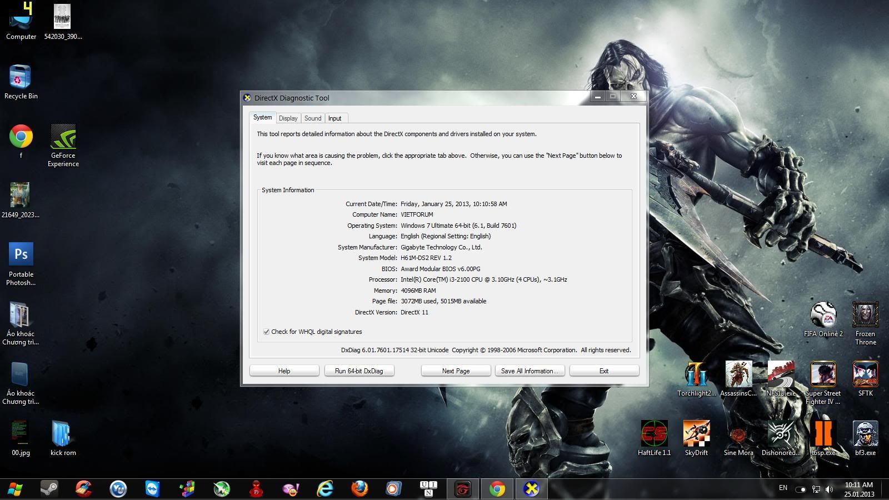Image resolution: width=889 pixels, height=500 pixels.
Task: Click Run 64-bit DxDiag button
Action: tap(359, 371)
